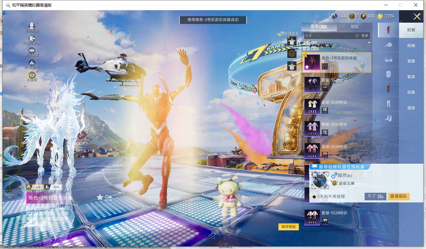
Task: Click the 超级王牌 rank label
Action: point(347,183)
